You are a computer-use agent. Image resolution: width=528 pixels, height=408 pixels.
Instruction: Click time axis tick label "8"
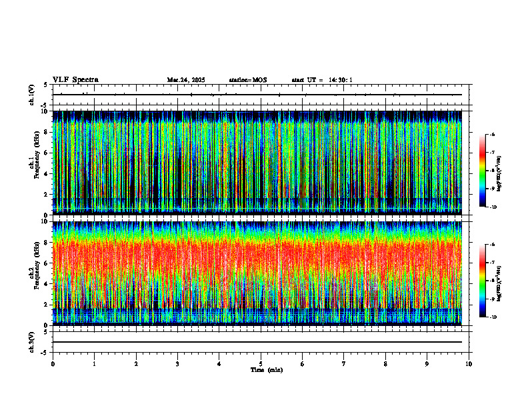click(385, 364)
